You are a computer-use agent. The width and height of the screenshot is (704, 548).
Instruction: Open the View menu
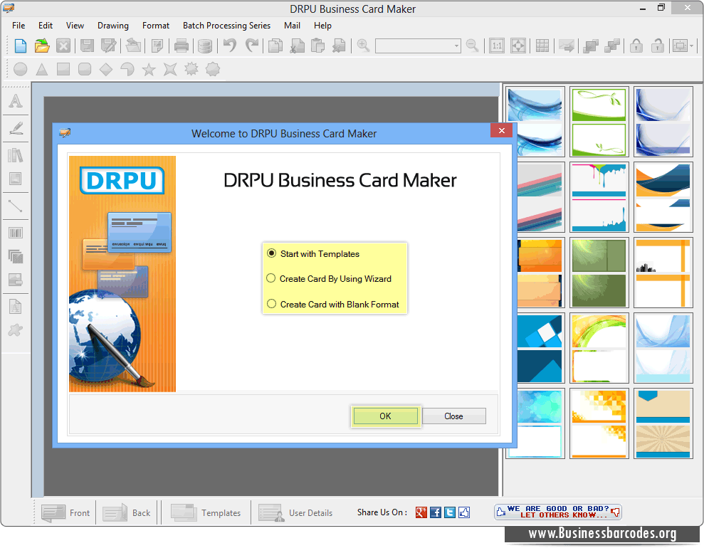coord(75,26)
